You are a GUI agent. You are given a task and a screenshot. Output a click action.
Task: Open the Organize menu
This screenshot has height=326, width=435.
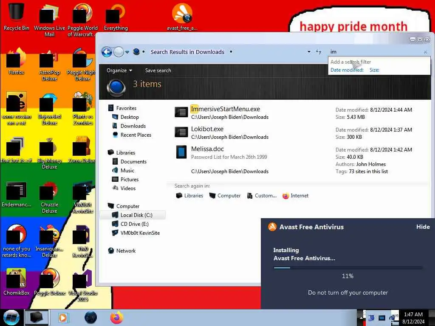click(119, 70)
